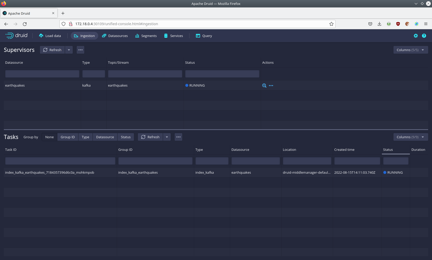This screenshot has height=260, width=432.
Task: Open the Query tab
Action: [204, 36]
